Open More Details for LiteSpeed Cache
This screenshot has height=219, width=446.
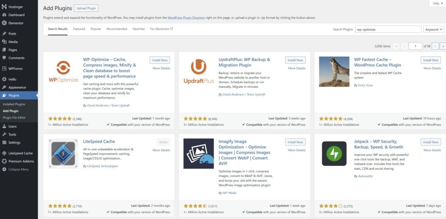(161, 150)
